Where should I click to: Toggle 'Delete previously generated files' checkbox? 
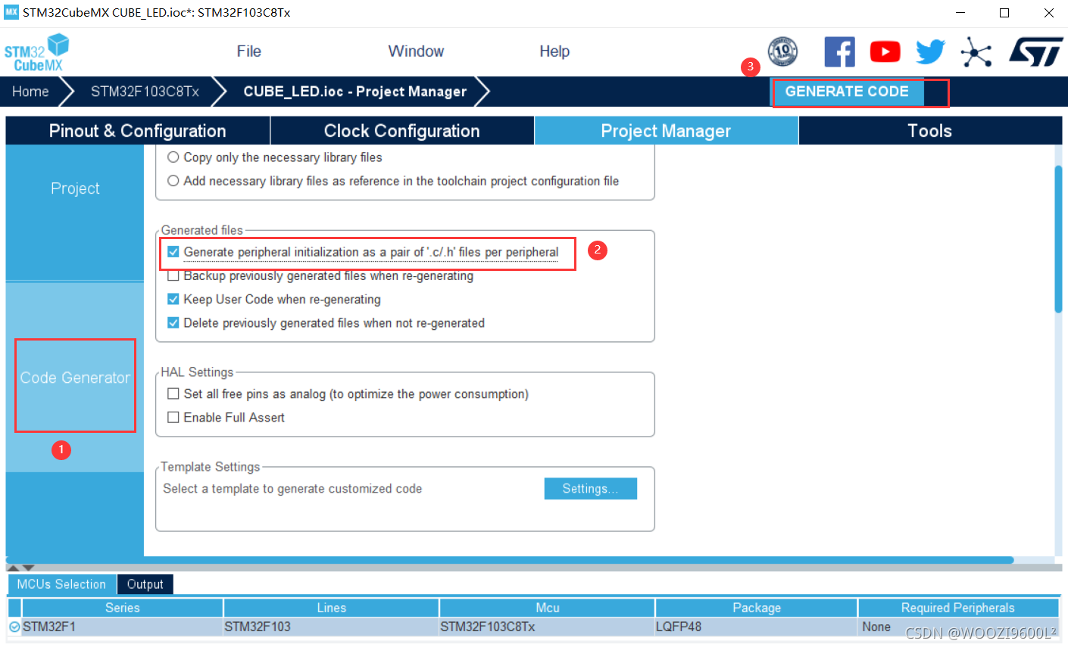coord(173,322)
